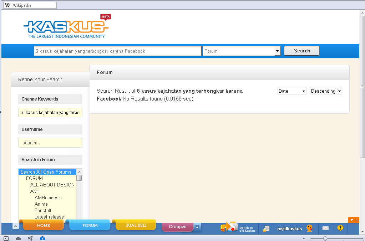
Task: Select FORUM in forum list
Action: pyautogui.click(x=34, y=178)
